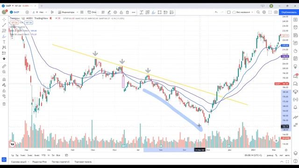The image size is (299, 168).
Task: Redo the last action
Action: (222, 12)
